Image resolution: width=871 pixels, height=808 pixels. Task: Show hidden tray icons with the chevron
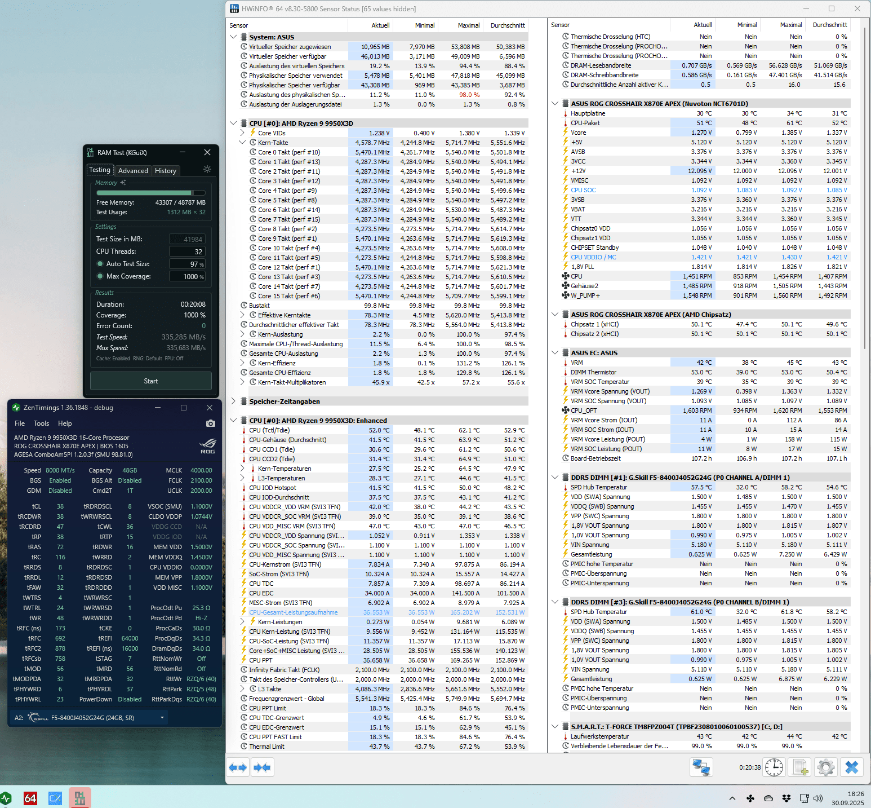(x=732, y=798)
